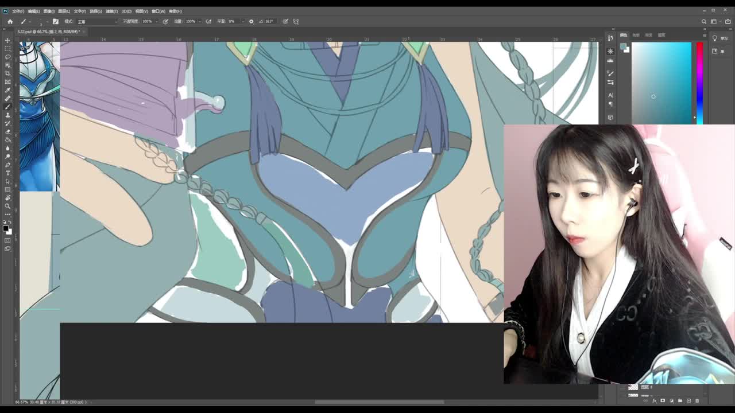Select the Eyedropper tool
Viewport: 735px width, 413px height.
point(8,89)
